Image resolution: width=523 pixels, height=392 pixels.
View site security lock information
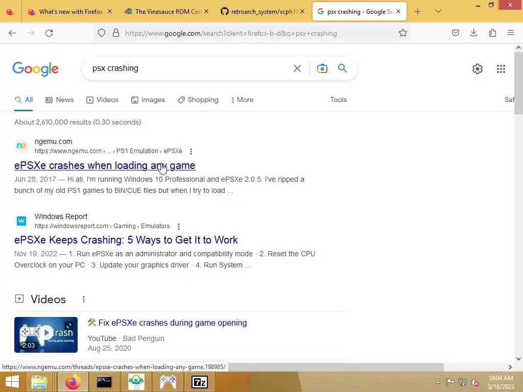click(x=116, y=33)
